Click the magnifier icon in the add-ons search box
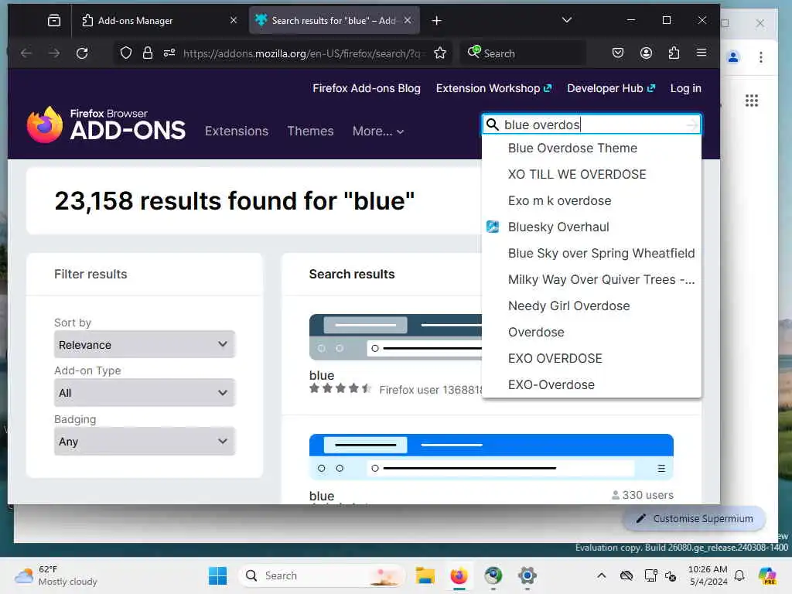The image size is (792, 594). tap(492, 125)
